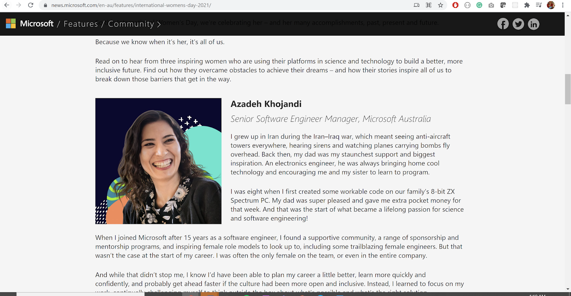Go back to the previous page
The height and width of the screenshot is (296, 571).
click(6, 5)
